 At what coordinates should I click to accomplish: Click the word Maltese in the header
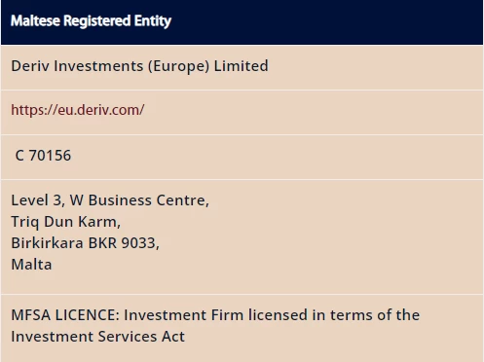tap(35, 20)
